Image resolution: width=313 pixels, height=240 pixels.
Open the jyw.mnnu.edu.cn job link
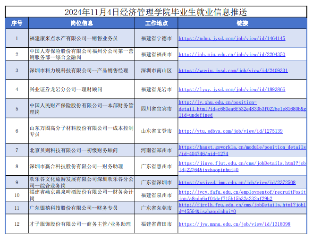click(234, 224)
